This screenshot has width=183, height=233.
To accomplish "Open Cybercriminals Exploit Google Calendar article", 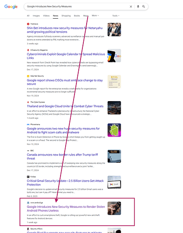I will click(x=66, y=56).
